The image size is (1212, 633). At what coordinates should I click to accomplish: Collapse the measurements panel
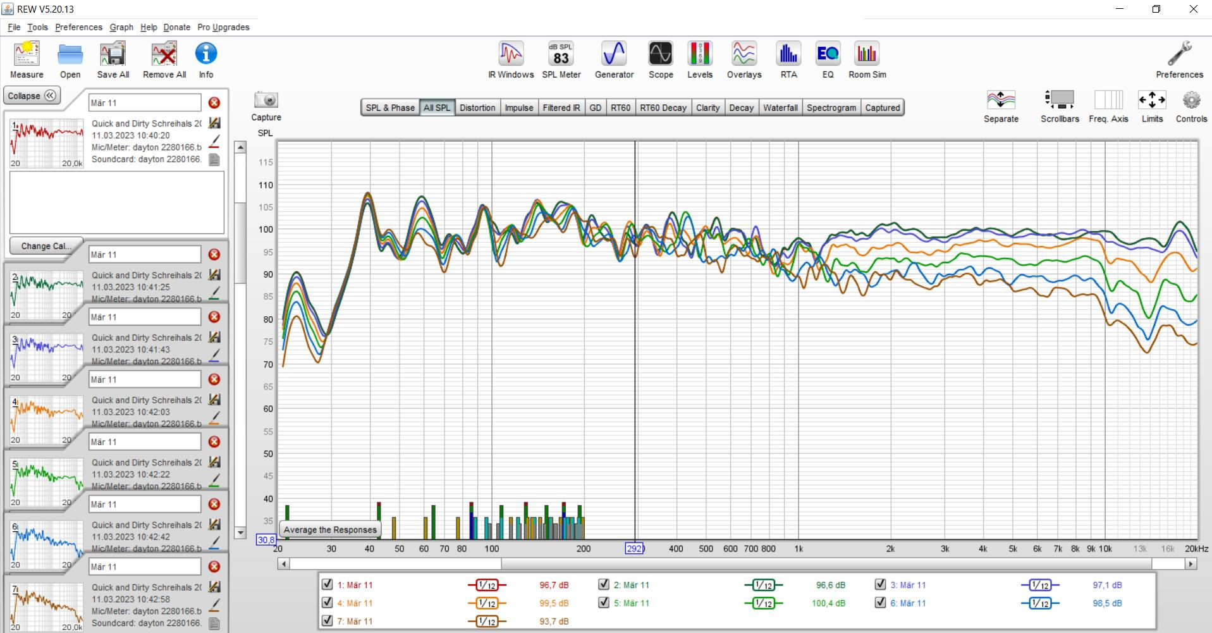pos(32,96)
